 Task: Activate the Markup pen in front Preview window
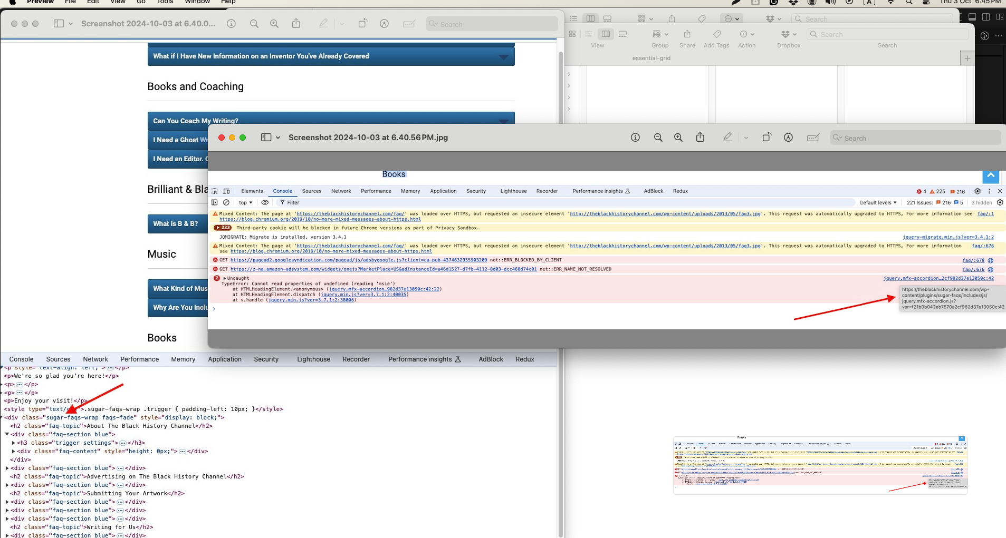[727, 137]
